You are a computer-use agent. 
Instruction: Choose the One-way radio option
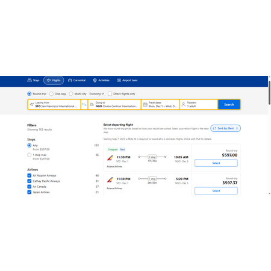pos(51,94)
